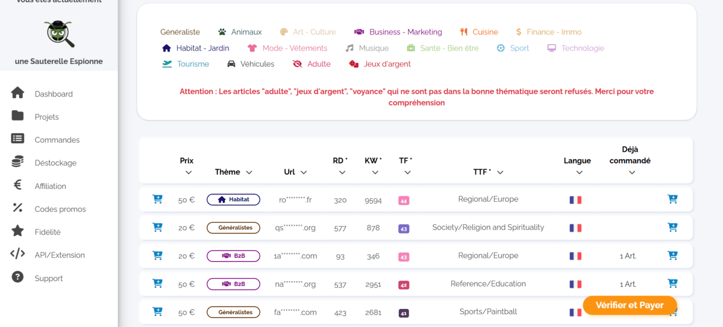Click the pink TF badge 44
This screenshot has width=723, height=327.
(x=404, y=201)
